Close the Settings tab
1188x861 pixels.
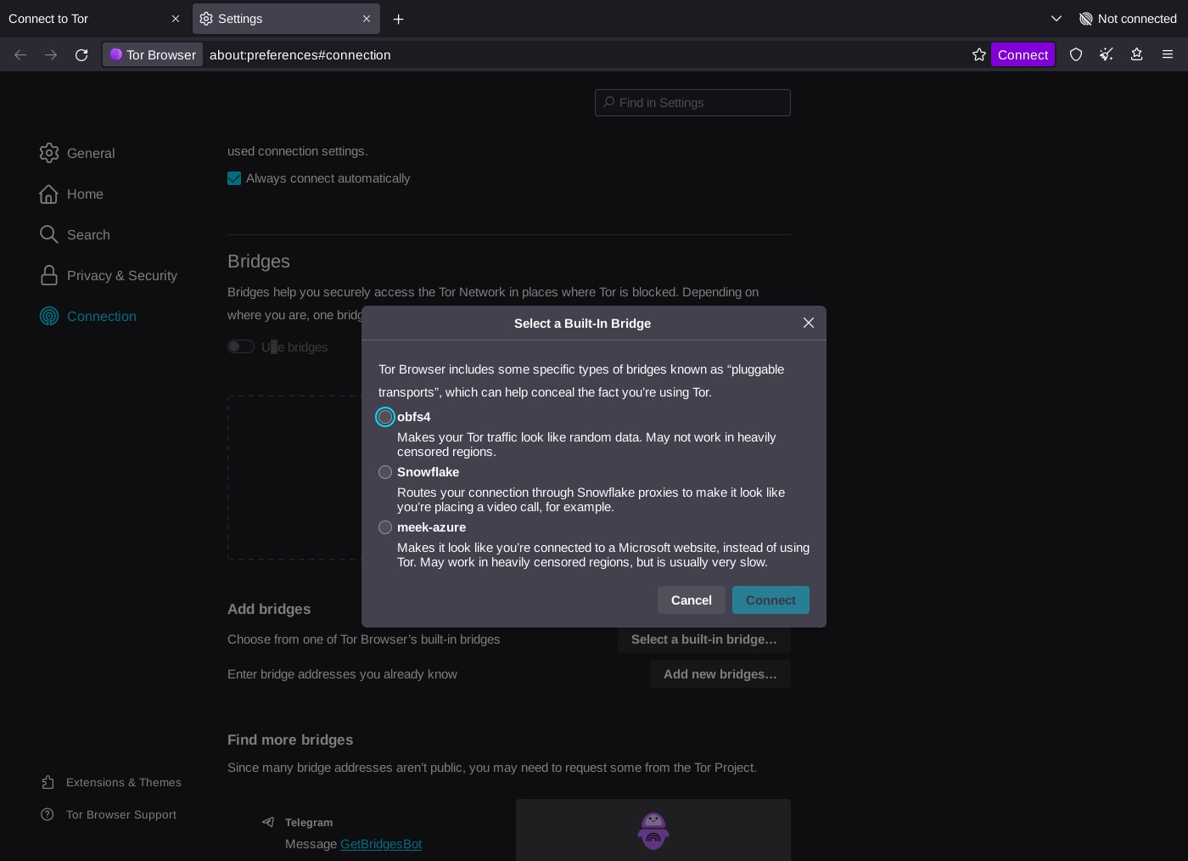pyautogui.click(x=367, y=19)
